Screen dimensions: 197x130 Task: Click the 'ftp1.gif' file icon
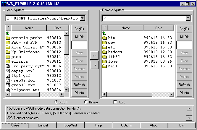click(8, 76)
